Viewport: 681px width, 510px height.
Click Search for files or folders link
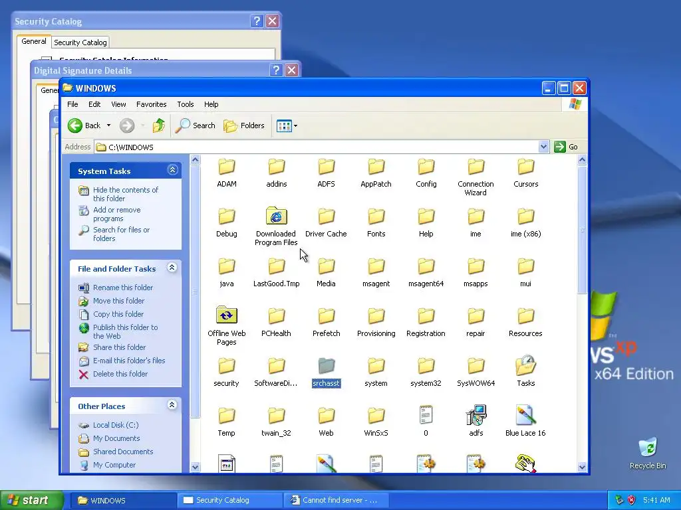click(121, 234)
